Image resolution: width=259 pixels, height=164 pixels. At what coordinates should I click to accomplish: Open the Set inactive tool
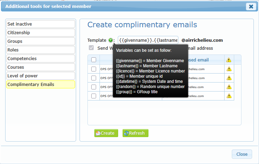40,24
